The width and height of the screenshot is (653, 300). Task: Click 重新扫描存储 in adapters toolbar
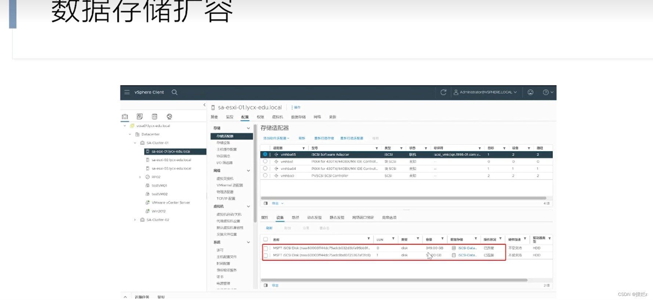(324, 138)
